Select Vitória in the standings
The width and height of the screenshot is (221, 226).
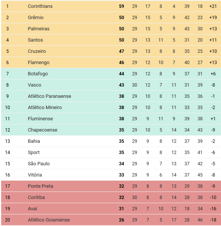(35, 175)
